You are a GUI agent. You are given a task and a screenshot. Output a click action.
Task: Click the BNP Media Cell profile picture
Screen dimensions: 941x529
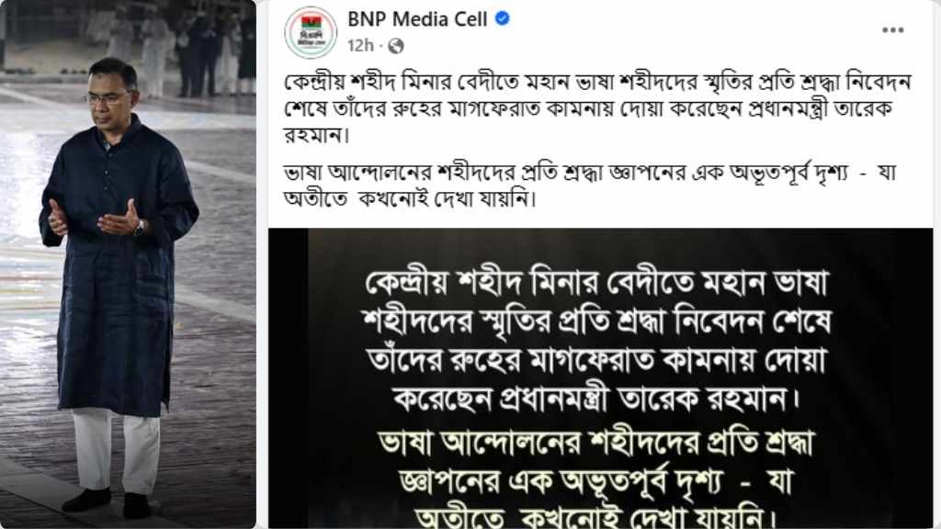coord(311,32)
